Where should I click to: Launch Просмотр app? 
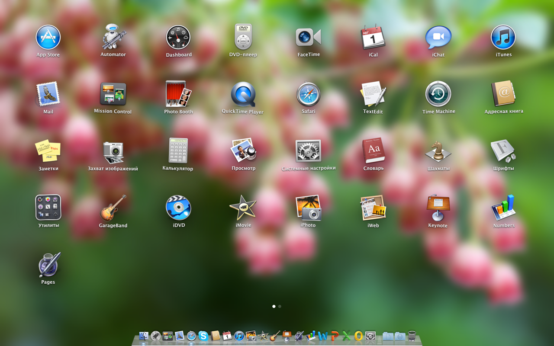pos(243,151)
